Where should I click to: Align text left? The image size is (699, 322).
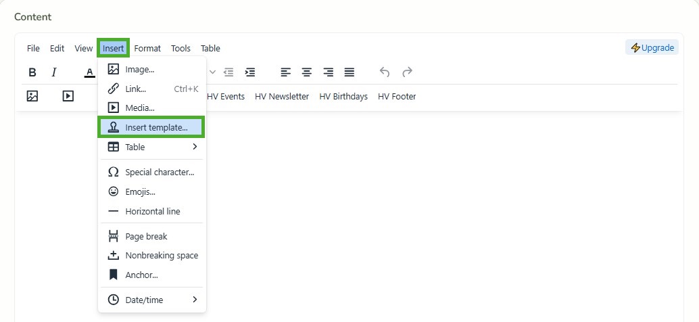tap(285, 72)
